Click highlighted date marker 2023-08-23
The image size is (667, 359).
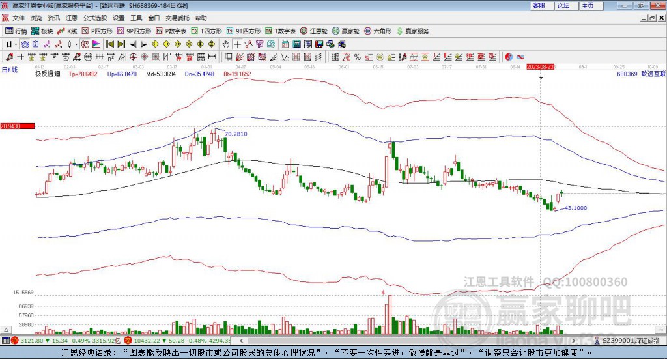click(540, 67)
